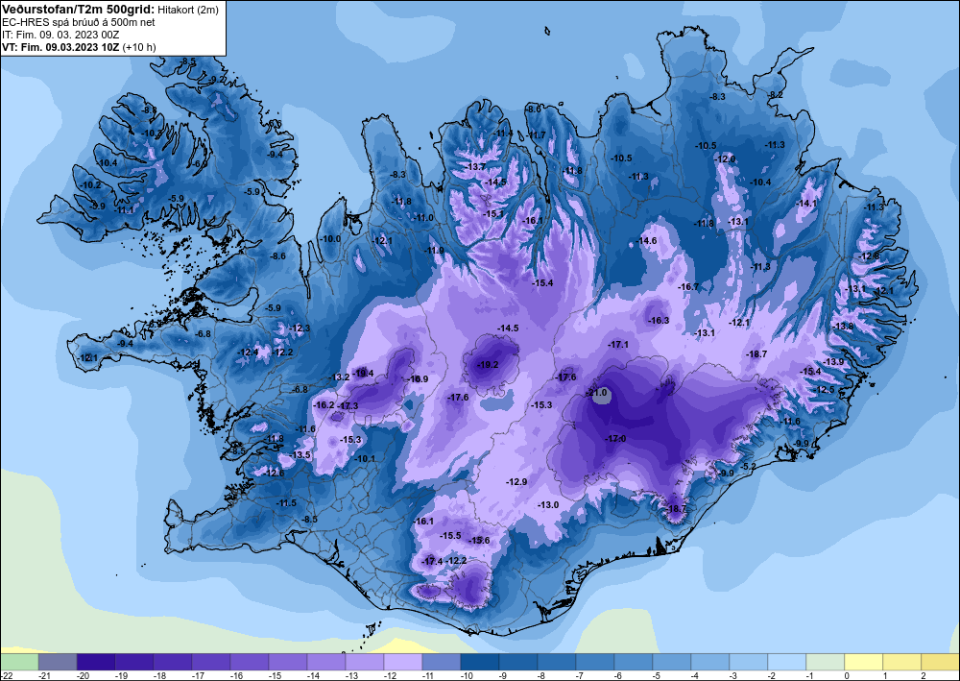
Task: Click legend swatch between -20 and -19
Action: click(96, 662)
